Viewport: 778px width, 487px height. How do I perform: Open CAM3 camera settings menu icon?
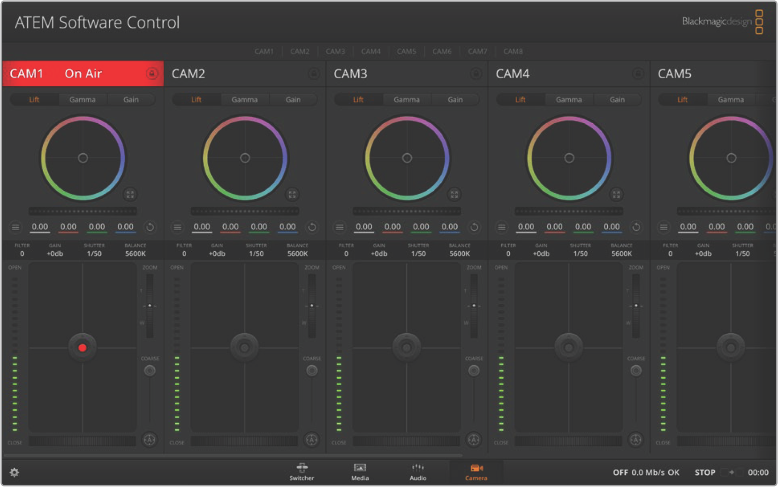[340, 227]
